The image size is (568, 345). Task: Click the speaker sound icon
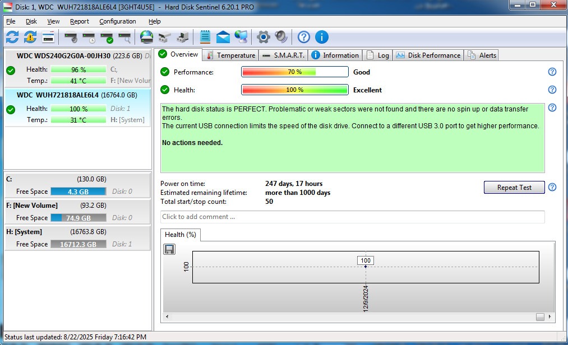click(x=281, y=37)
